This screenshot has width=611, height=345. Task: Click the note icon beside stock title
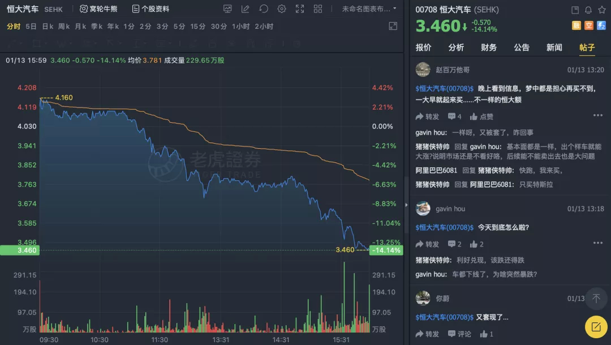(x=575, y=10)
